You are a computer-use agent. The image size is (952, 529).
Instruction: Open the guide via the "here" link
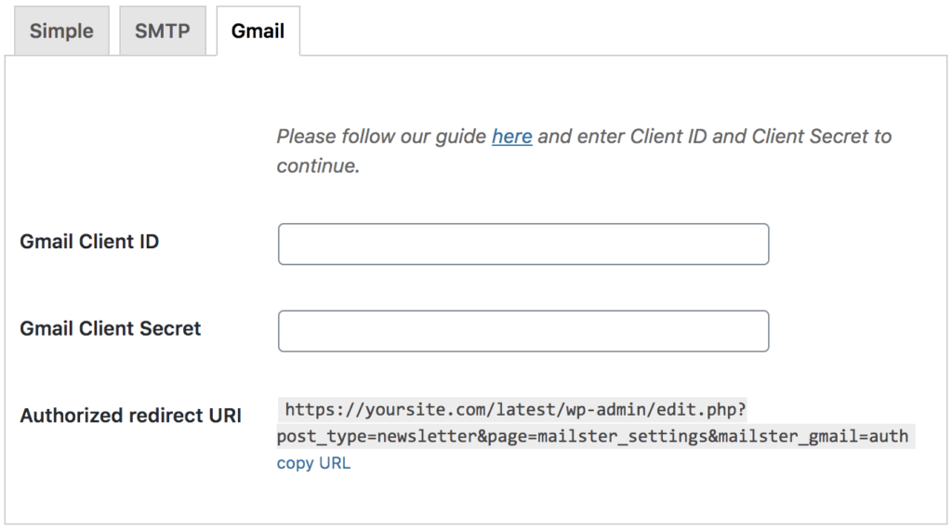point(511,137)
